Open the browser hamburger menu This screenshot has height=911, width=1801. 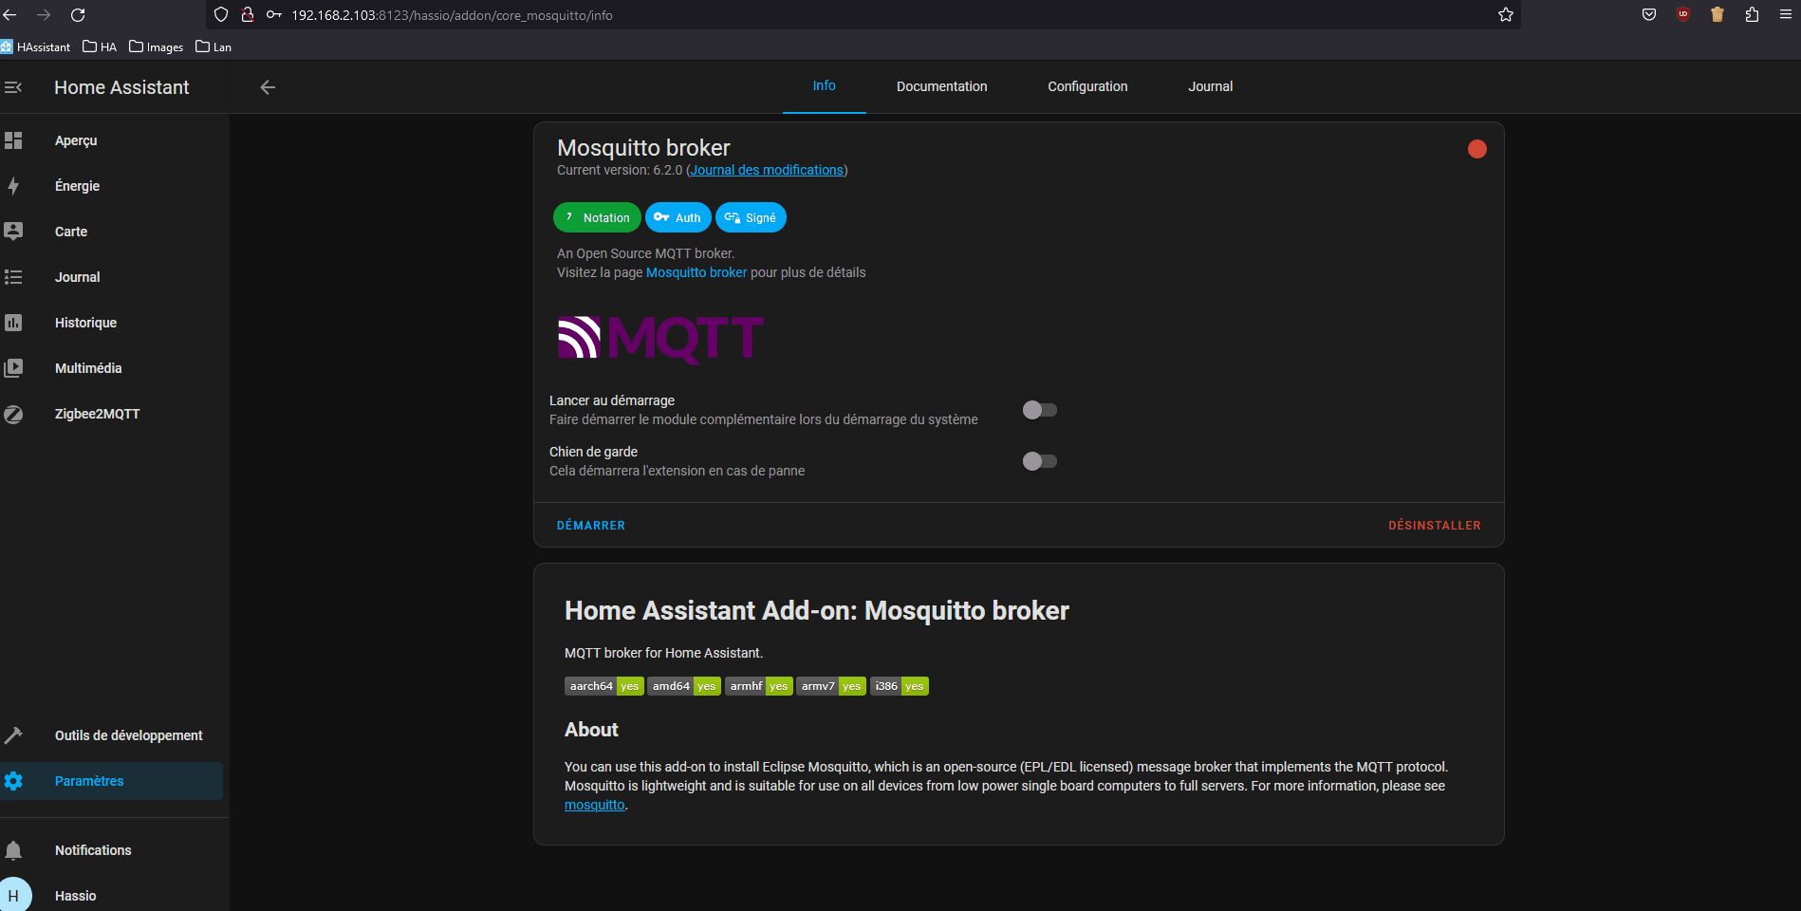click(1785, 15)
